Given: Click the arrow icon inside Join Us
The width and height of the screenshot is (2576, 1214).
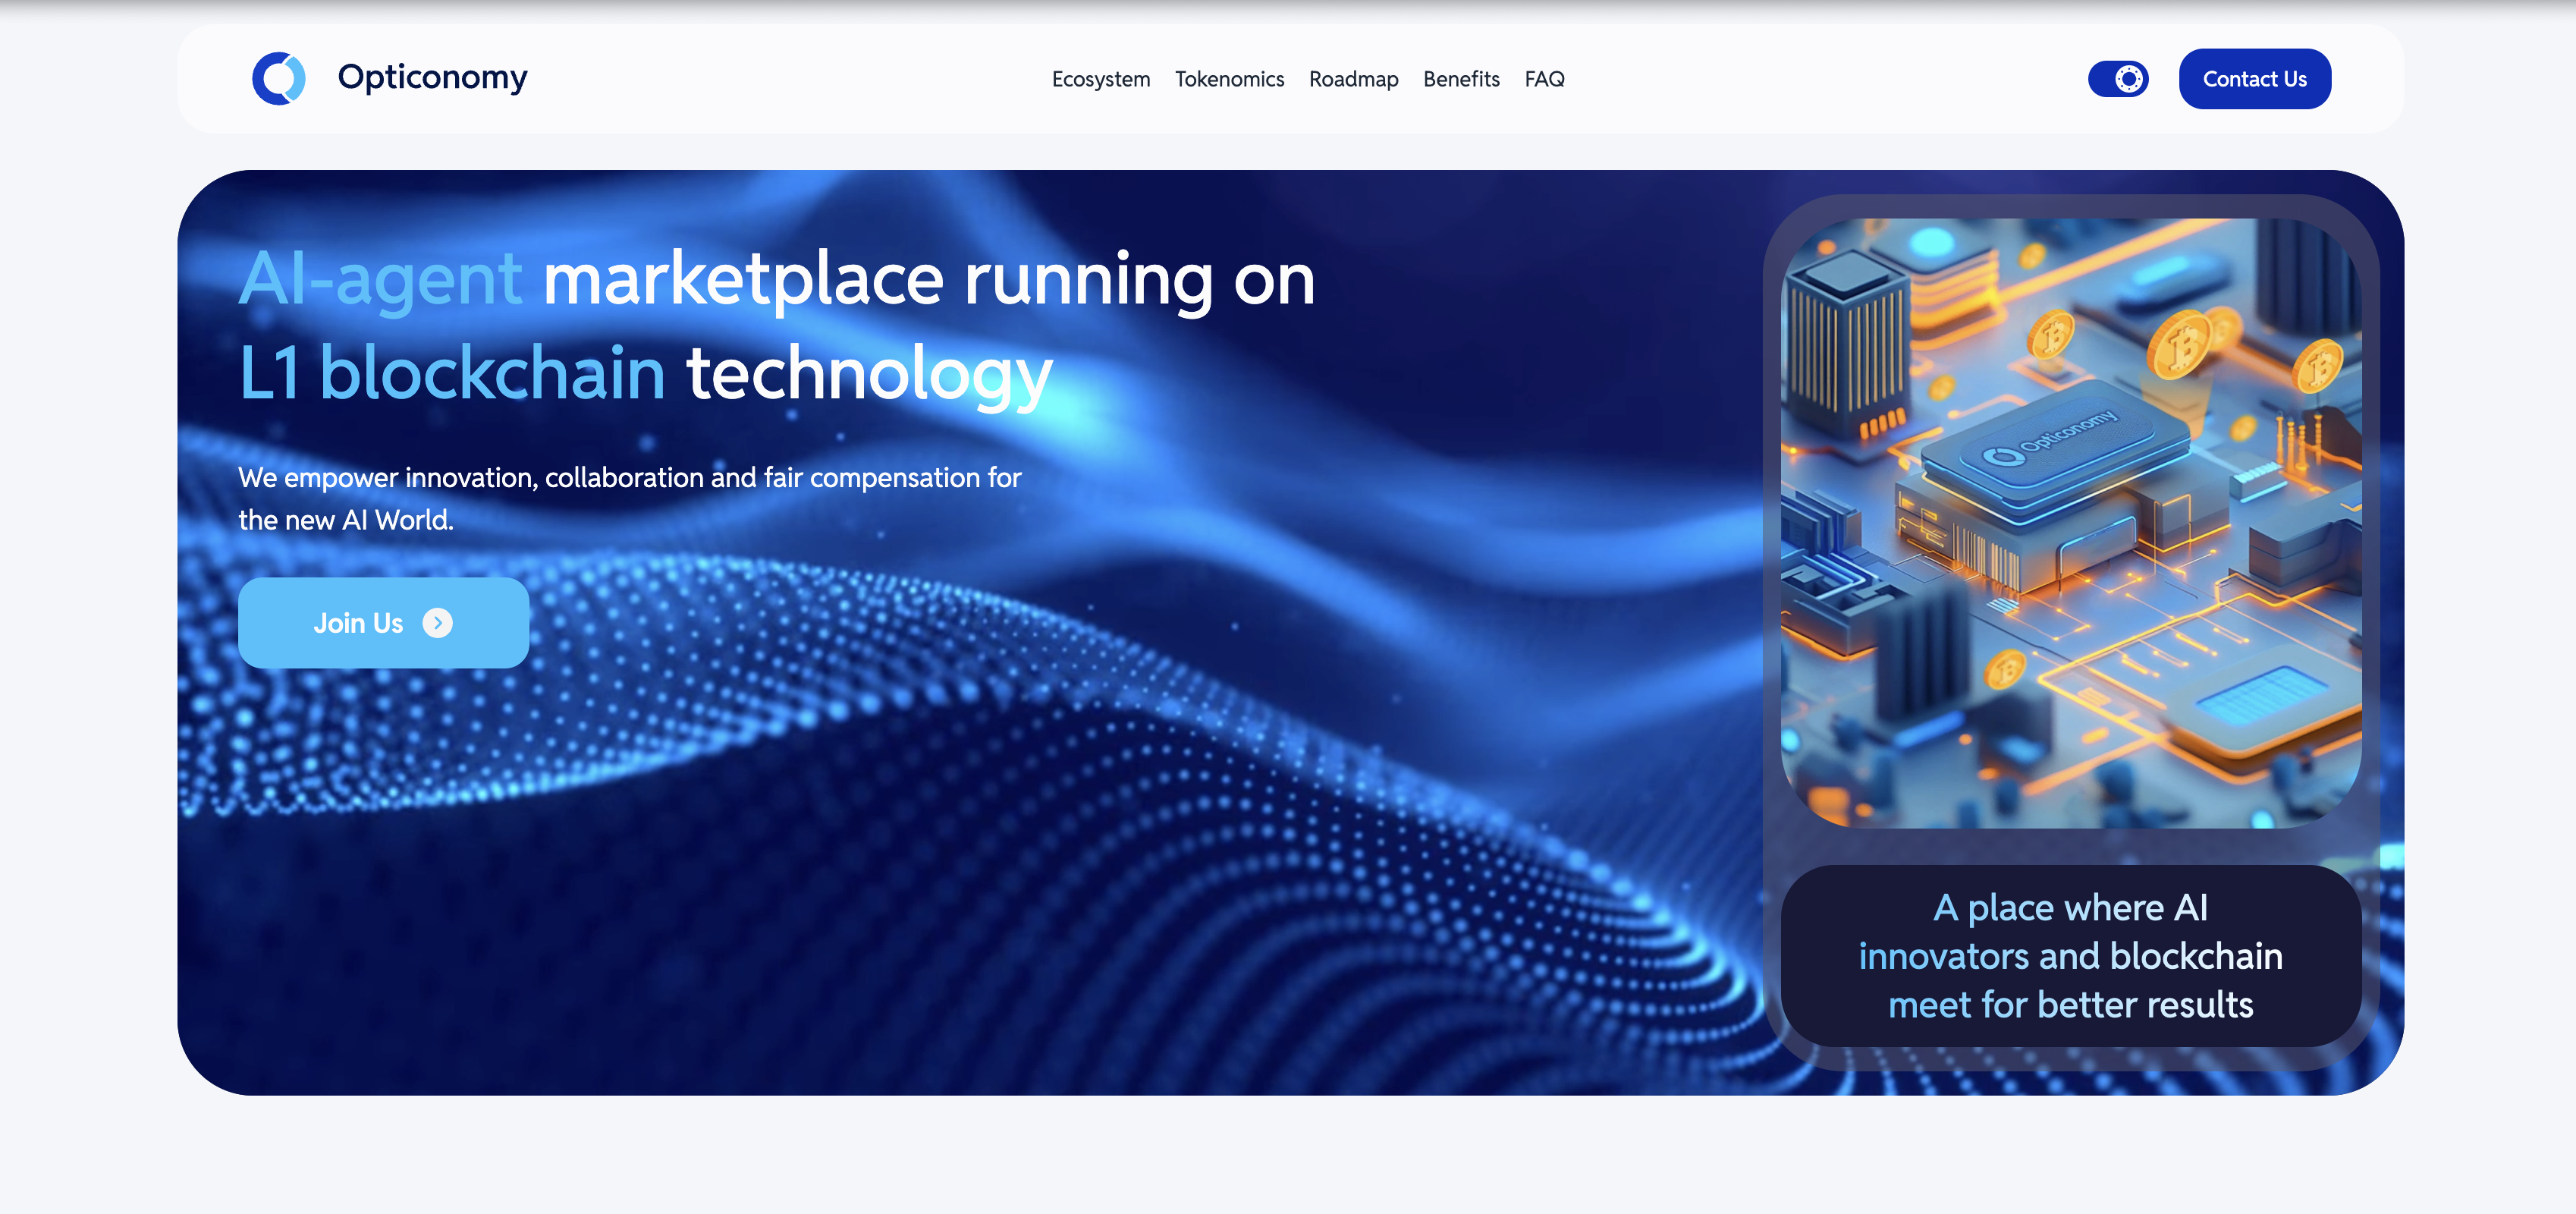Looking at the screenshot, I should point(437,623).
